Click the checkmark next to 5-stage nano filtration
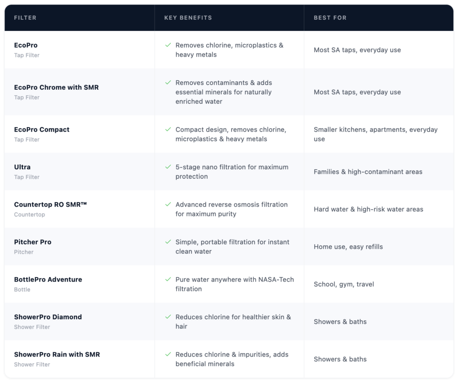The height and width of the screenshot is (383, 460). 168,167
